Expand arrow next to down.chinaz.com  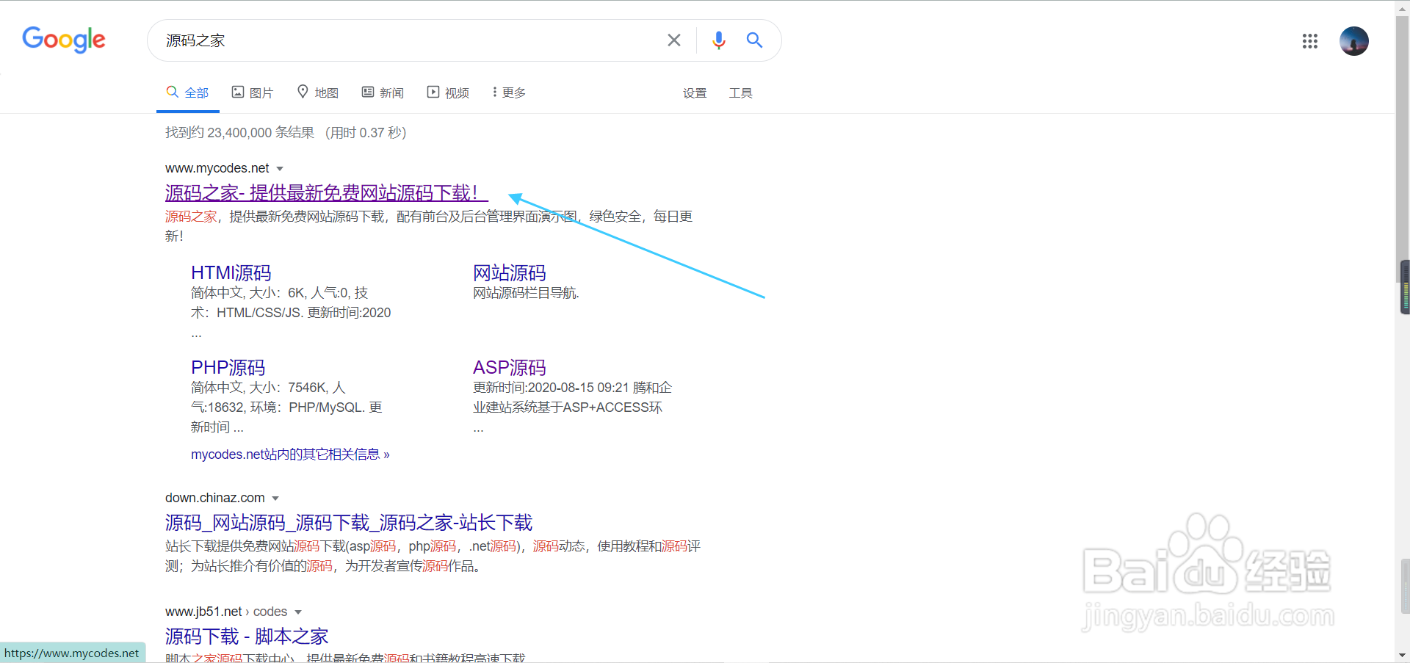(x=275, y=499)
